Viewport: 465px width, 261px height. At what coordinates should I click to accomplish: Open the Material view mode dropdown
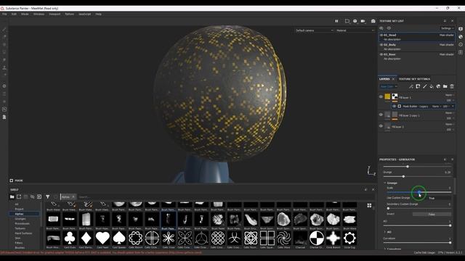click(355, 30)
